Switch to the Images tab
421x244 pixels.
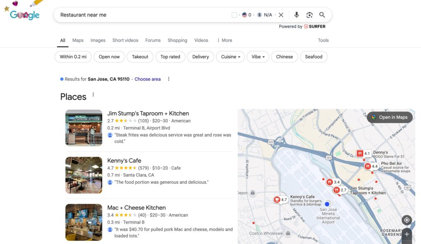point(98,41)
